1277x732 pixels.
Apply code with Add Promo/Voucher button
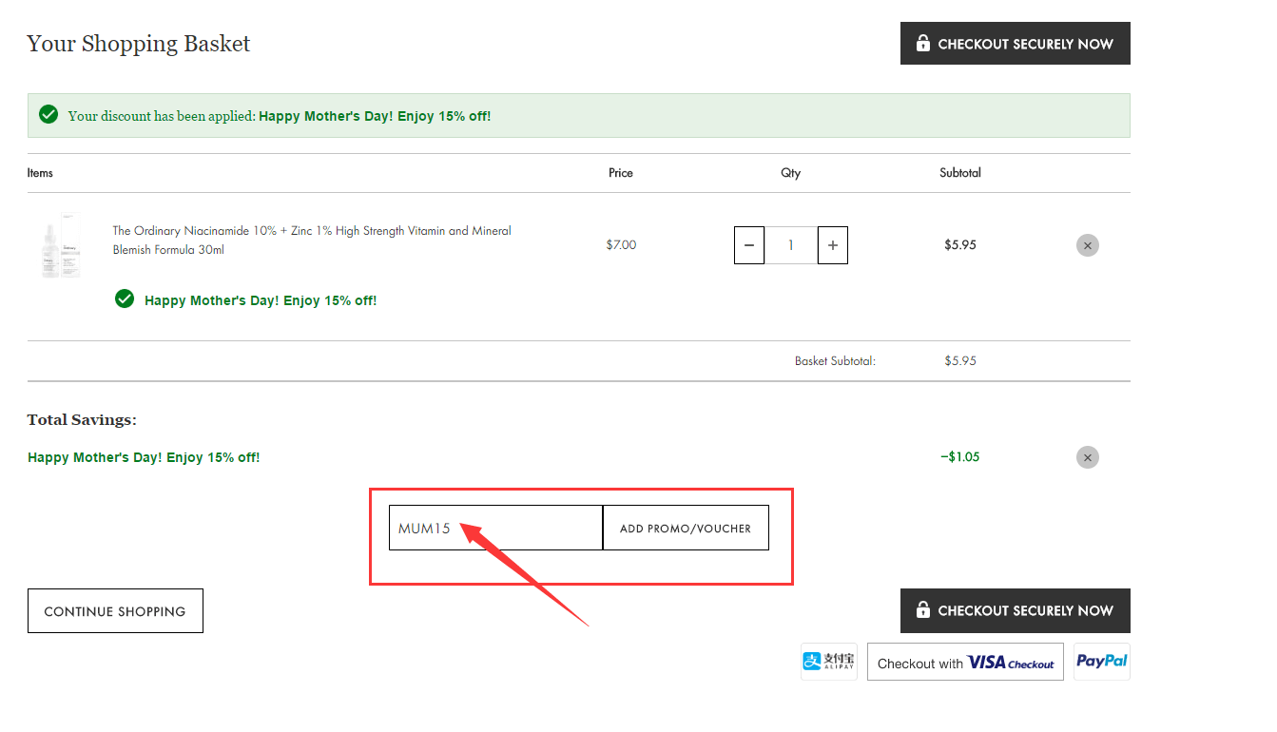(686, 528)
